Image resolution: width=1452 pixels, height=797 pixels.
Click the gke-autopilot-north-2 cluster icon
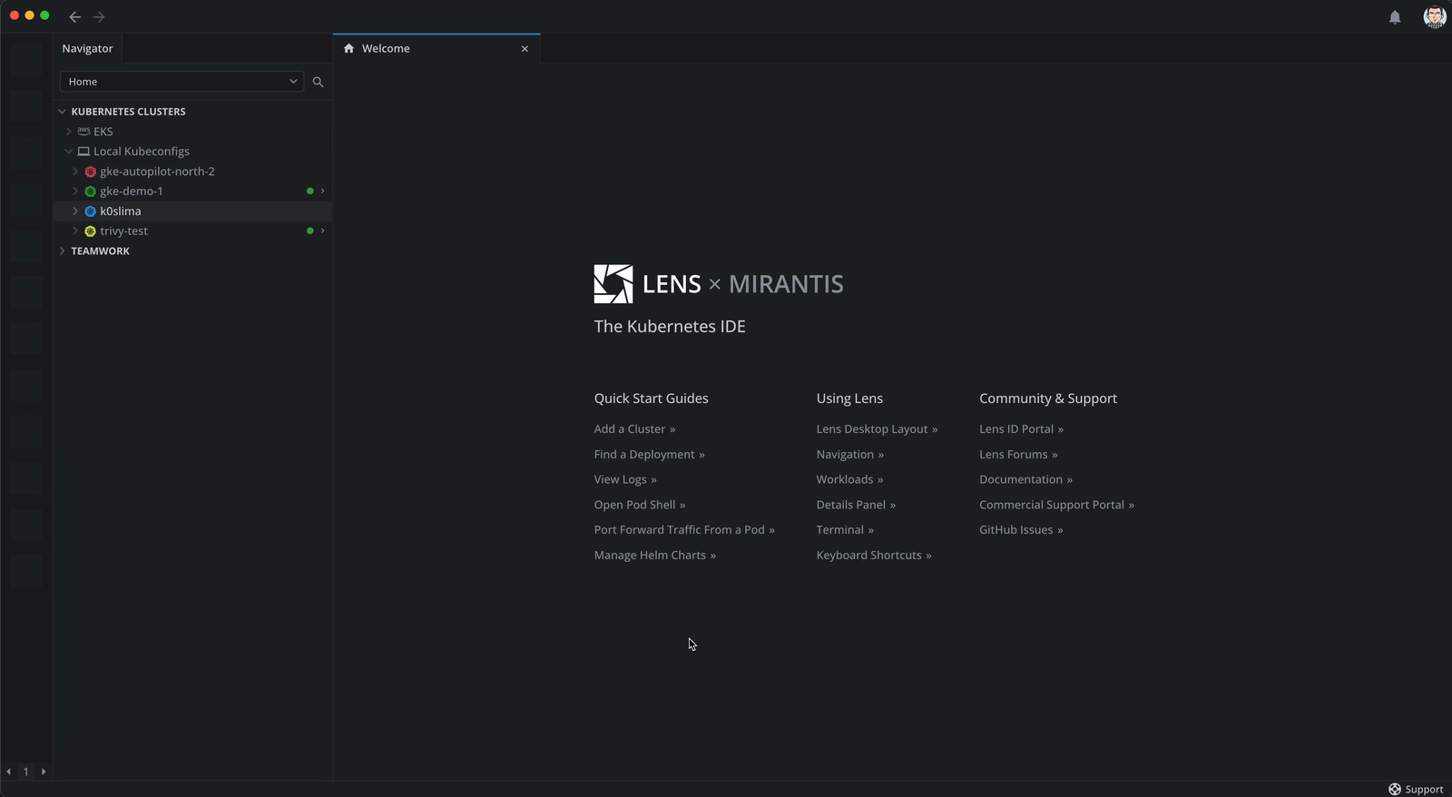coord(91,172)
